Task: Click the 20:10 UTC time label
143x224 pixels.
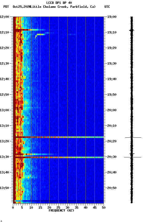Action: 112,126
